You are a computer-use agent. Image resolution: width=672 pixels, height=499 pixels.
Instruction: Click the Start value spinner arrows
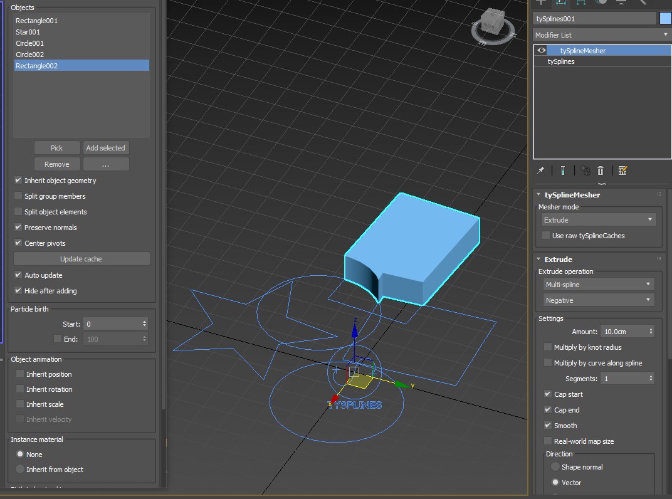click(x=144, y=323)
